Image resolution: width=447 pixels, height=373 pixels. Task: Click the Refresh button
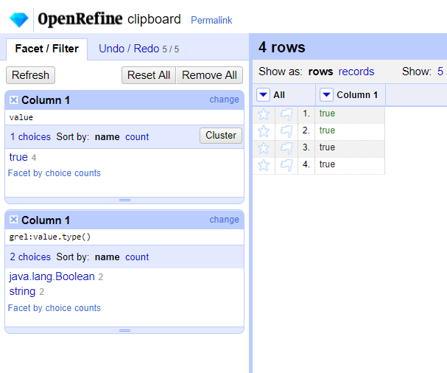30,75
